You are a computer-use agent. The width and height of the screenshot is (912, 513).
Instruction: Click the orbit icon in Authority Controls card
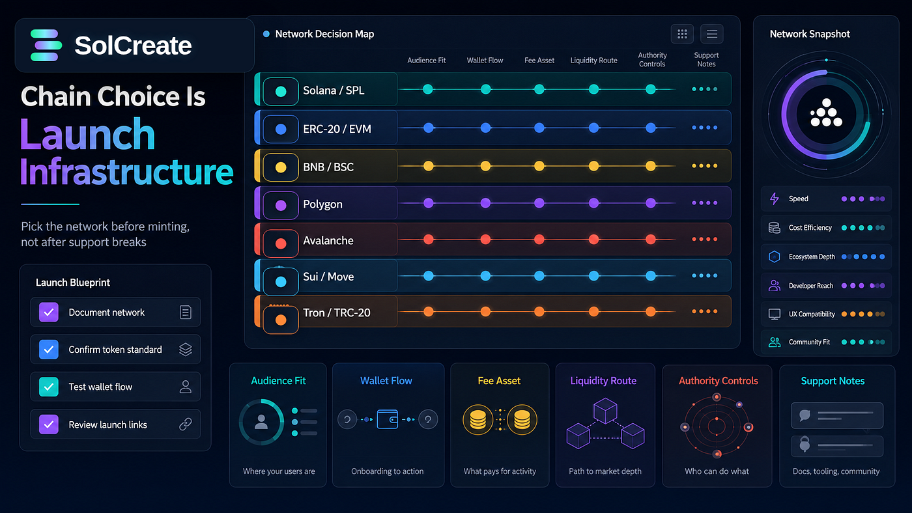[717, 427]
